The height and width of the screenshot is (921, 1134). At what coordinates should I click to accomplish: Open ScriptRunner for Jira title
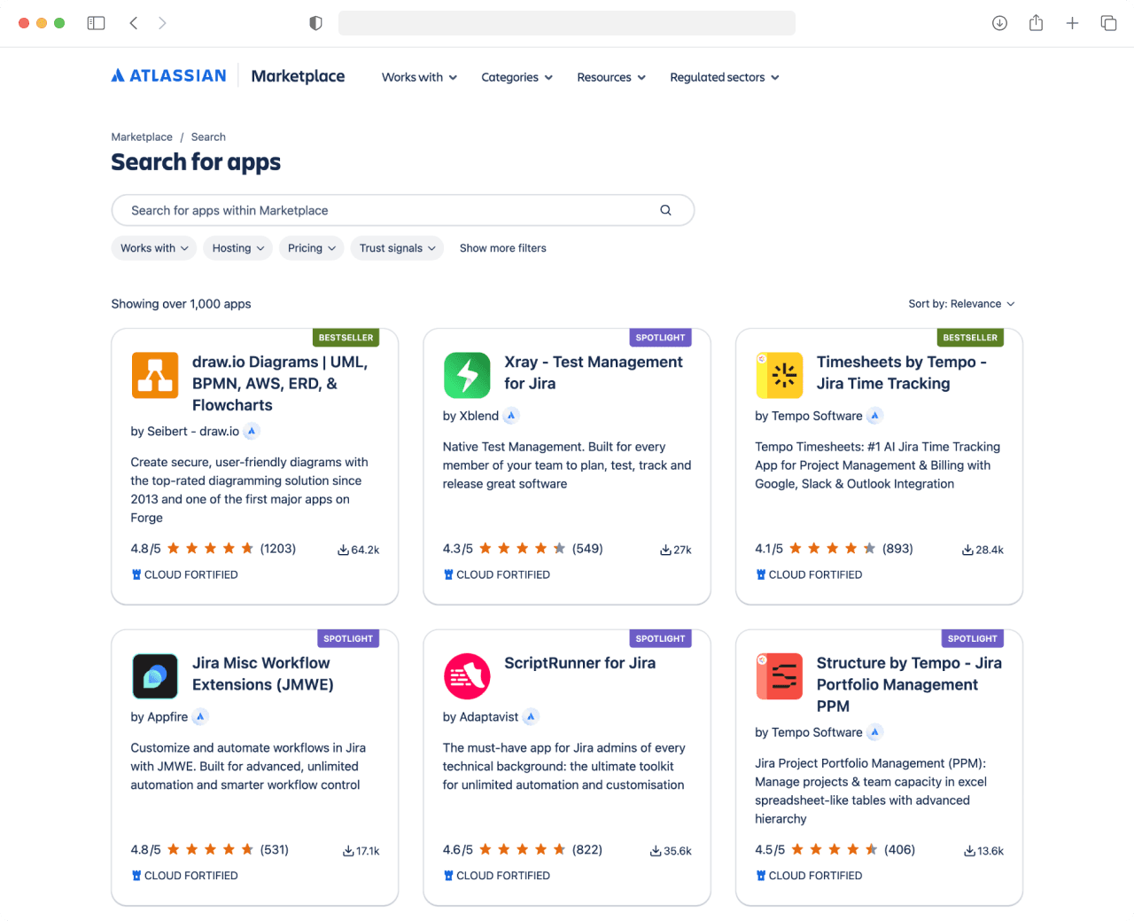coord(580,663)
